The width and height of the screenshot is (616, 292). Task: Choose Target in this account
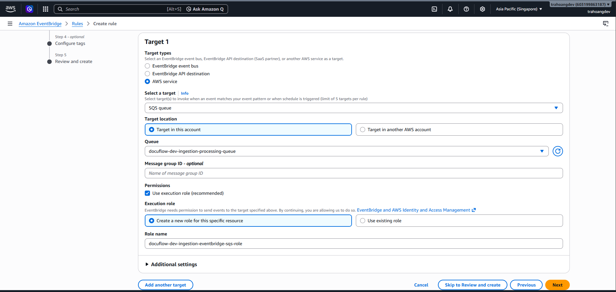248,130
